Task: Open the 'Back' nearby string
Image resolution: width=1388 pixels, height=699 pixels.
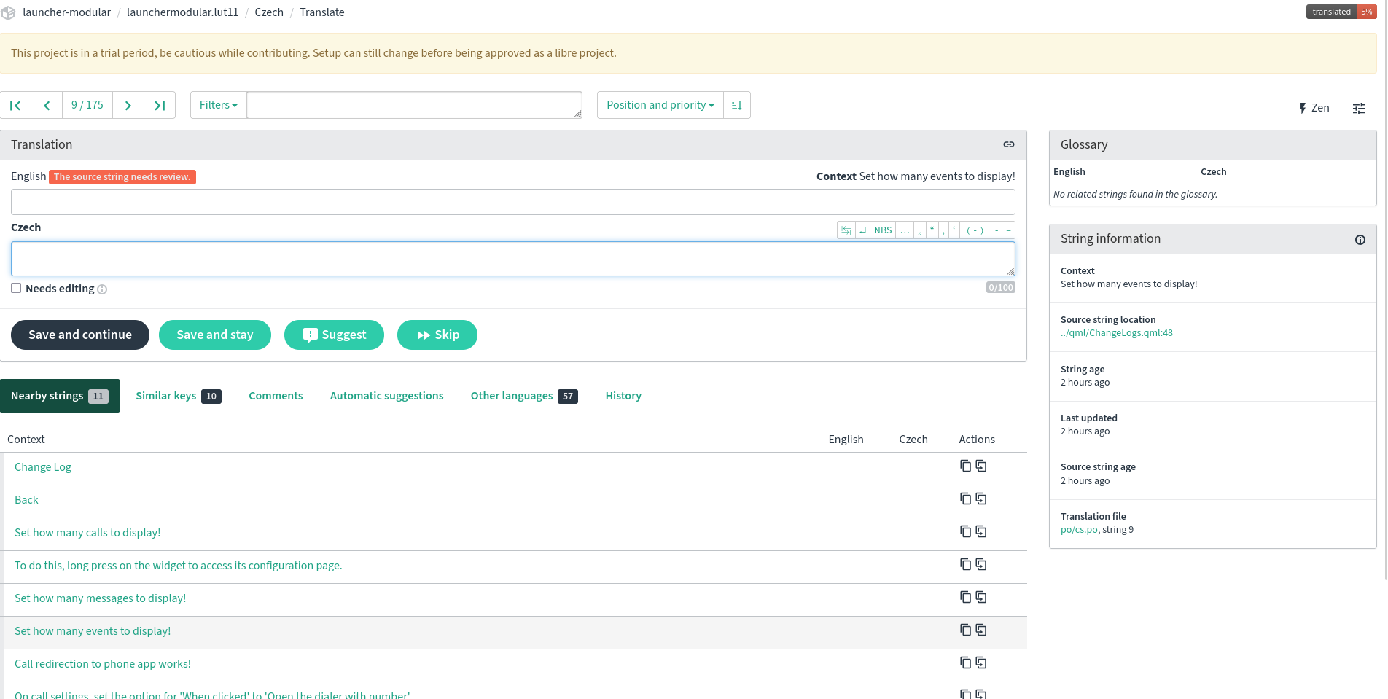Action: click(x=26, y=500)
